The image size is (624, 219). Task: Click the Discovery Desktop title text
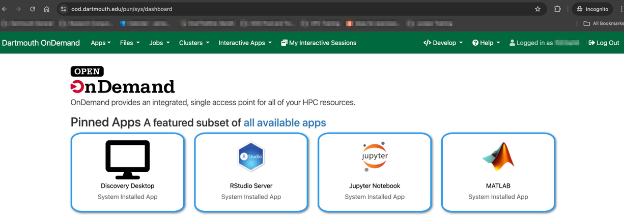[x=128, y=186]
